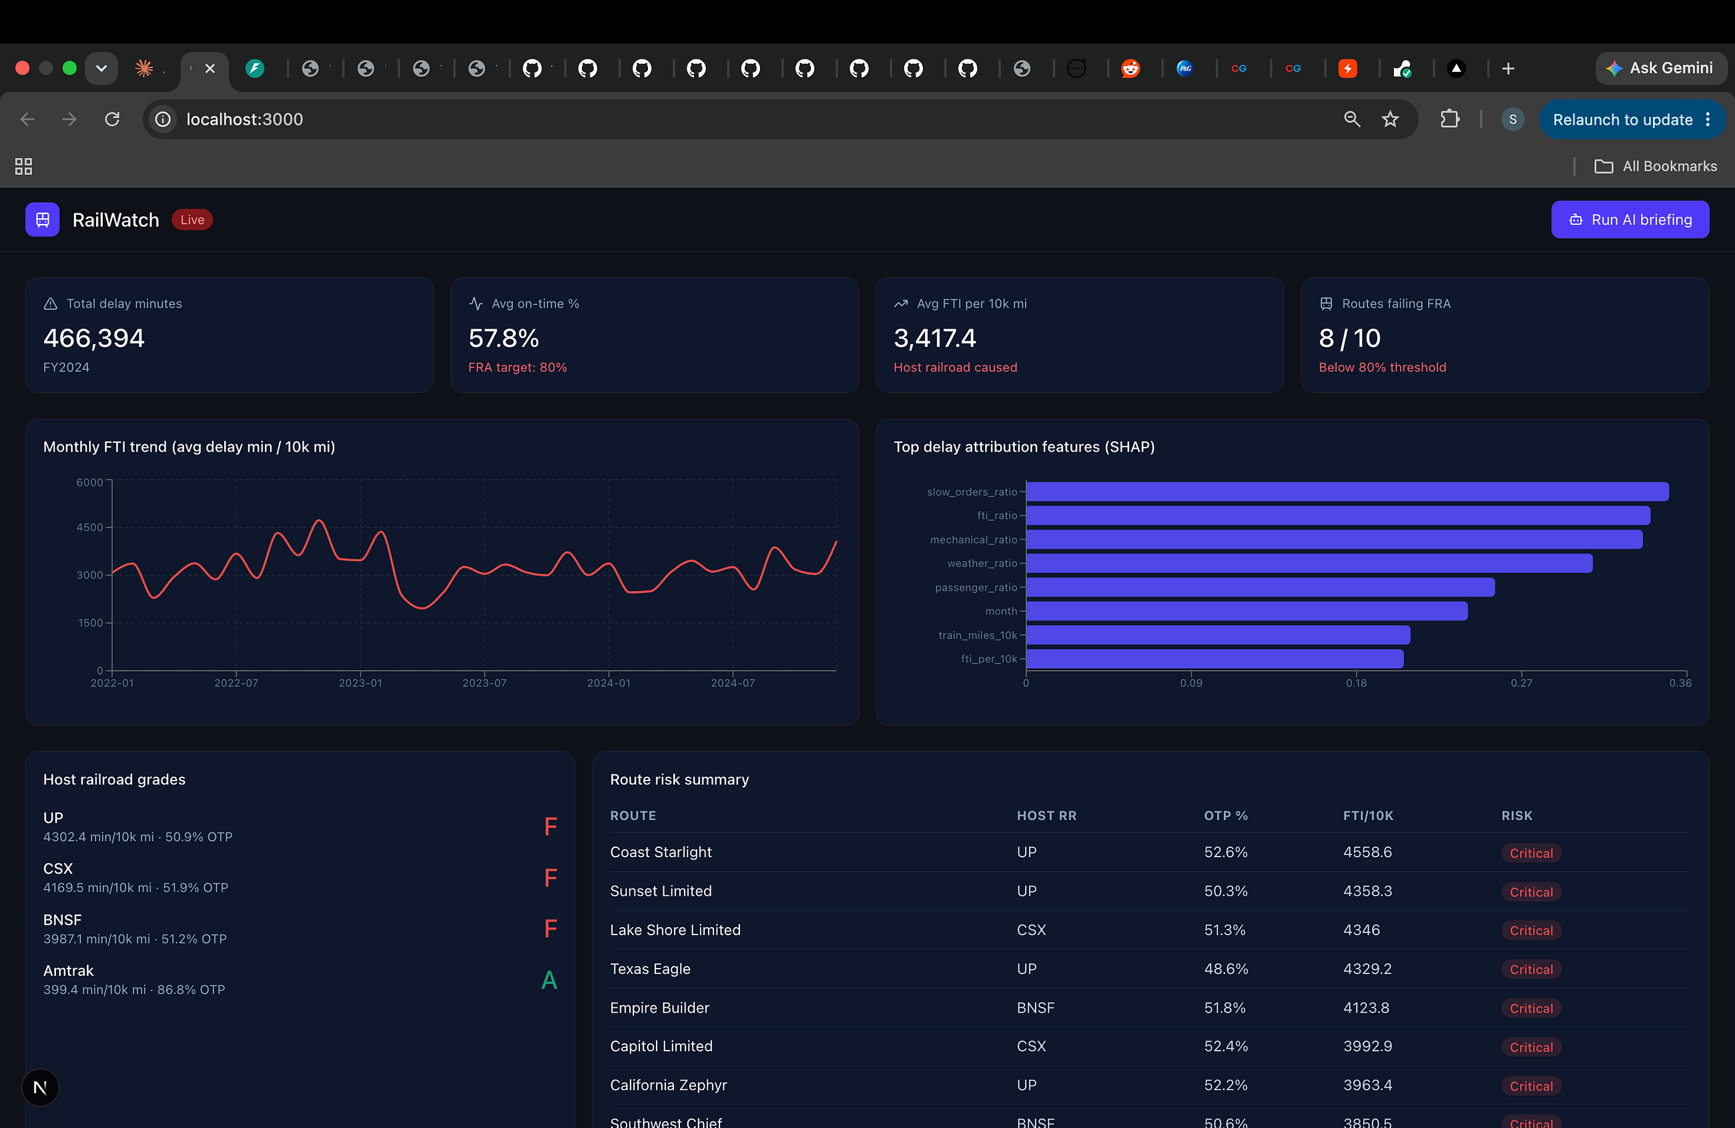Click the 2023-07 axis label on trend chart
This screenshot has height=1128, width=1735.
tap(484, 683)
